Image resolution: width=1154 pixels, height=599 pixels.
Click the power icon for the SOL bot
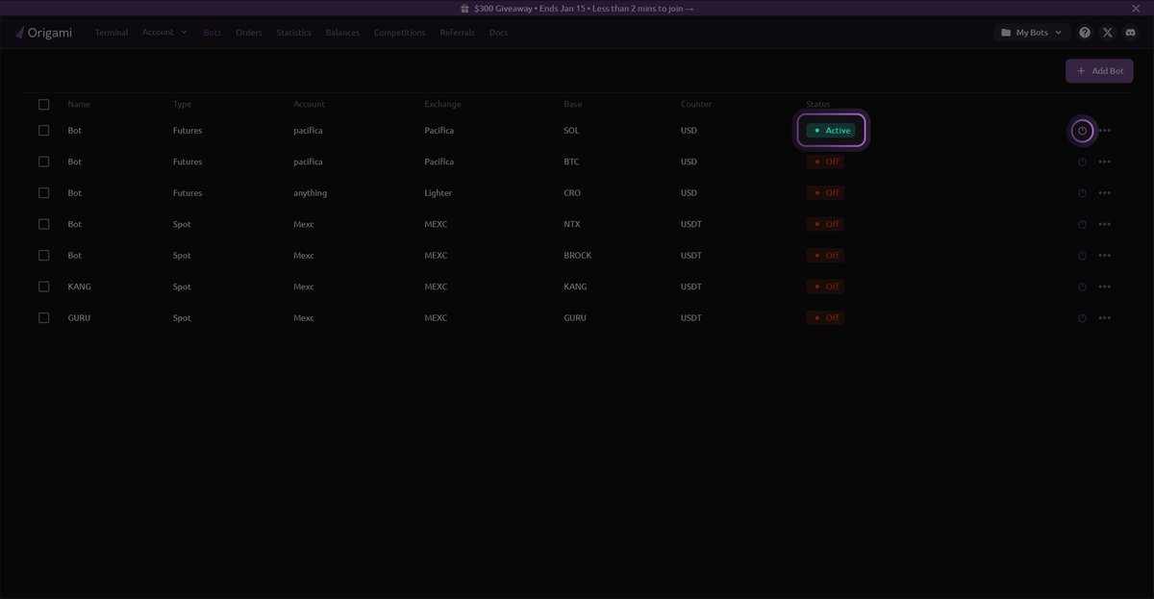pos(1082,131)
